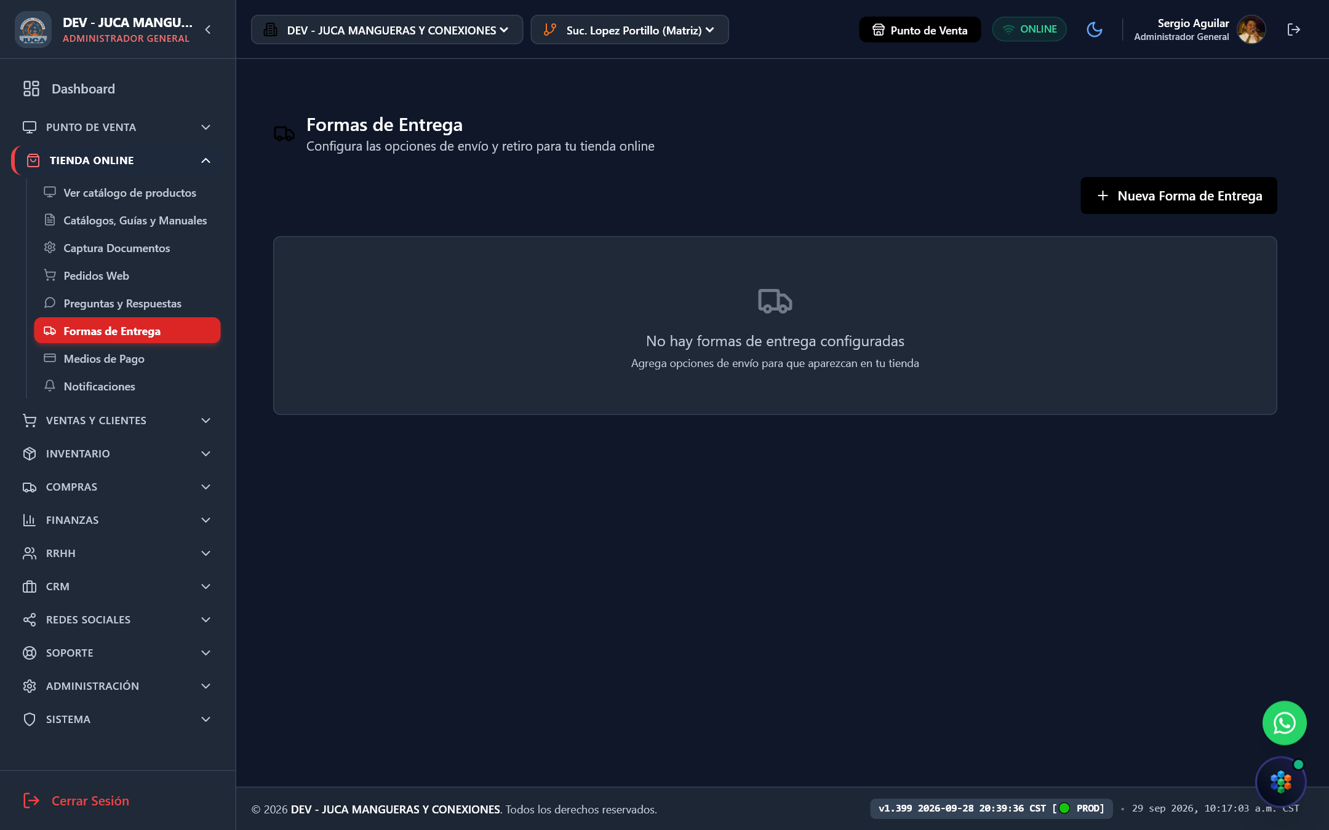Viewport: 1329px width, 830px height.
Task: Open Preguntas y Respuestas
Action: click(x=127, y=303)
